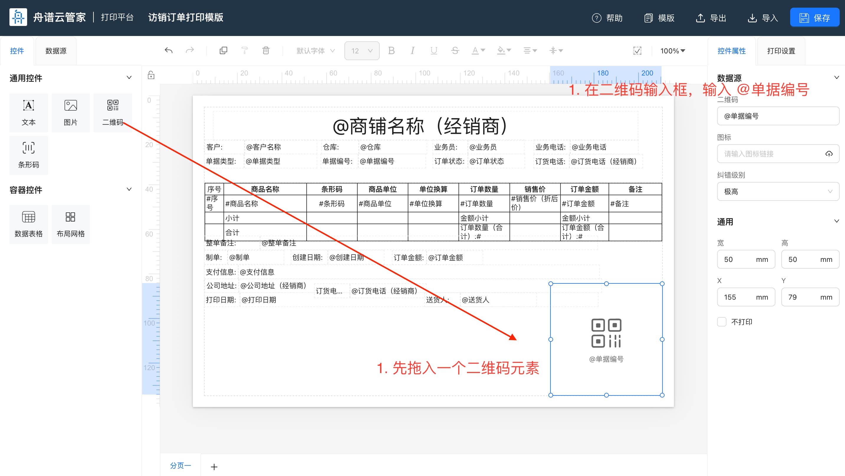Click the 二维码 @单据编号 input field

pos(778,116)
